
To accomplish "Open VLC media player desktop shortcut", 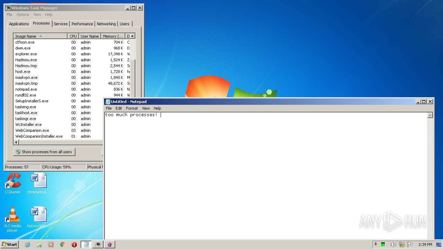I will point(12,219).
